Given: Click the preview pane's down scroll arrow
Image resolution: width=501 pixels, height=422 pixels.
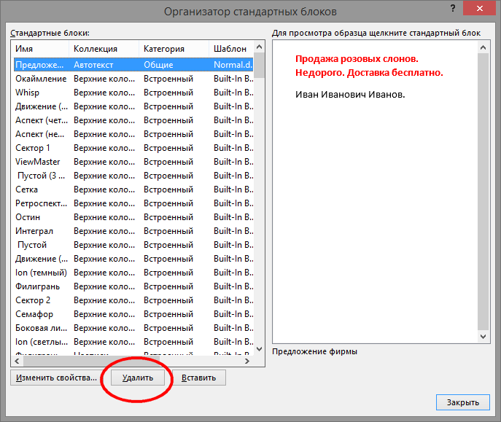Looking at the screenshot, I should pyautogui.click(x=483, y=337).
